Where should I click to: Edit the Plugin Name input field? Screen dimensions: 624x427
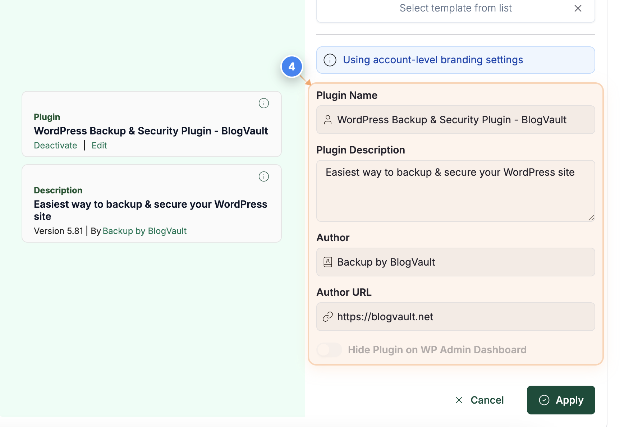coord(455,120)
